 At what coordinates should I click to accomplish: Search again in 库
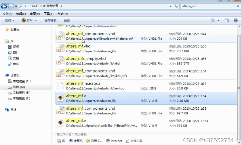click(x=61, y=141)
